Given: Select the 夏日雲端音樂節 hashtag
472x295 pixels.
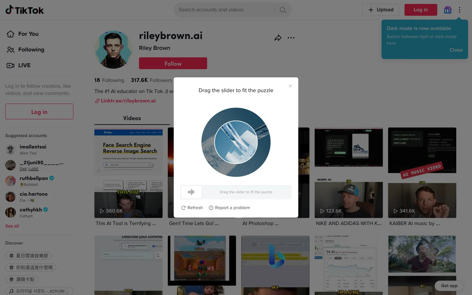Looking at the screenshot, I should [x=29, y=256].
